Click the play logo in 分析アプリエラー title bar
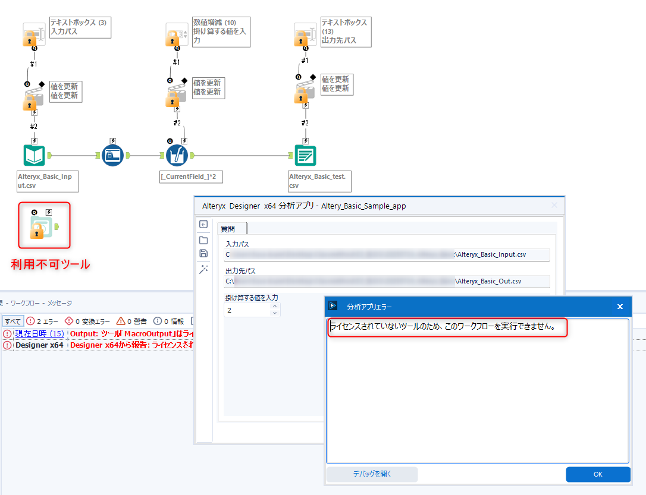Image resolution: width=646 pixels, height=495 pixels. click(x=333, y=305)
